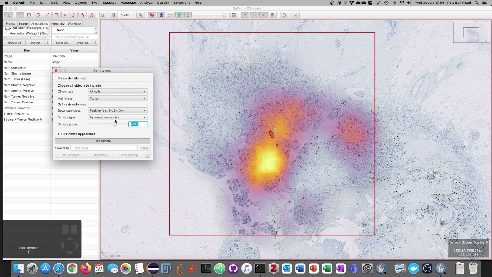The image size is (492, 277).
Task: Open Finder from the Dock
Action: pyautogui.click(x=18, y=268)
